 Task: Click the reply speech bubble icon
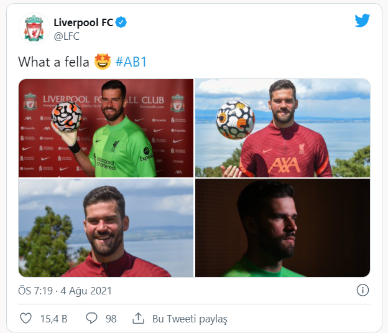(x=91, y=319)
